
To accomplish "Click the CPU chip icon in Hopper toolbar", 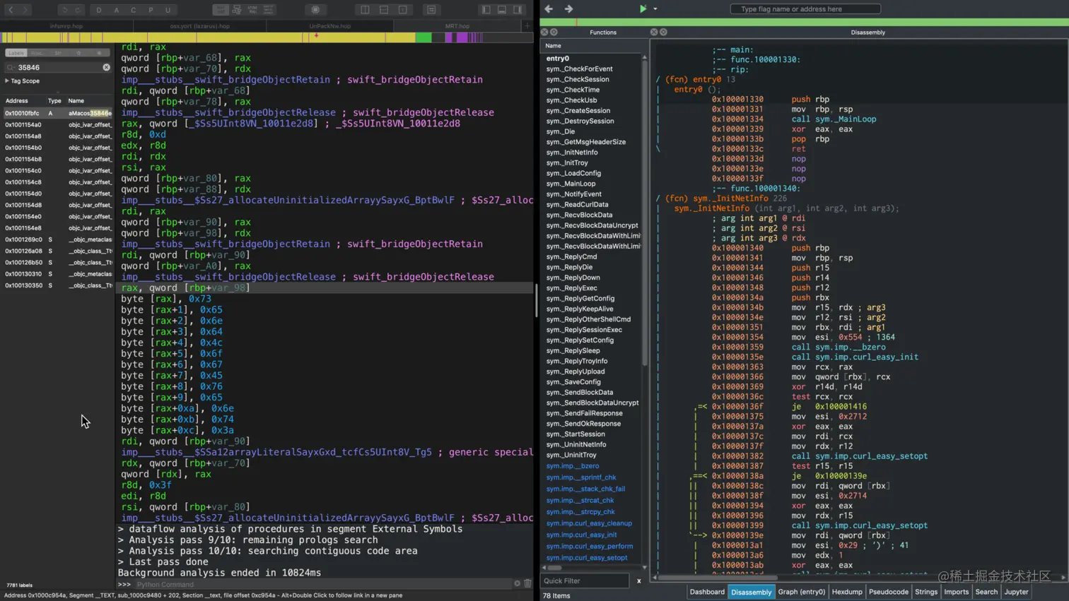I will 315,10.
